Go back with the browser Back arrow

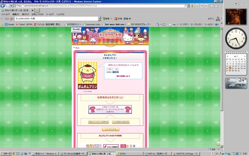[x=3, y=6]
